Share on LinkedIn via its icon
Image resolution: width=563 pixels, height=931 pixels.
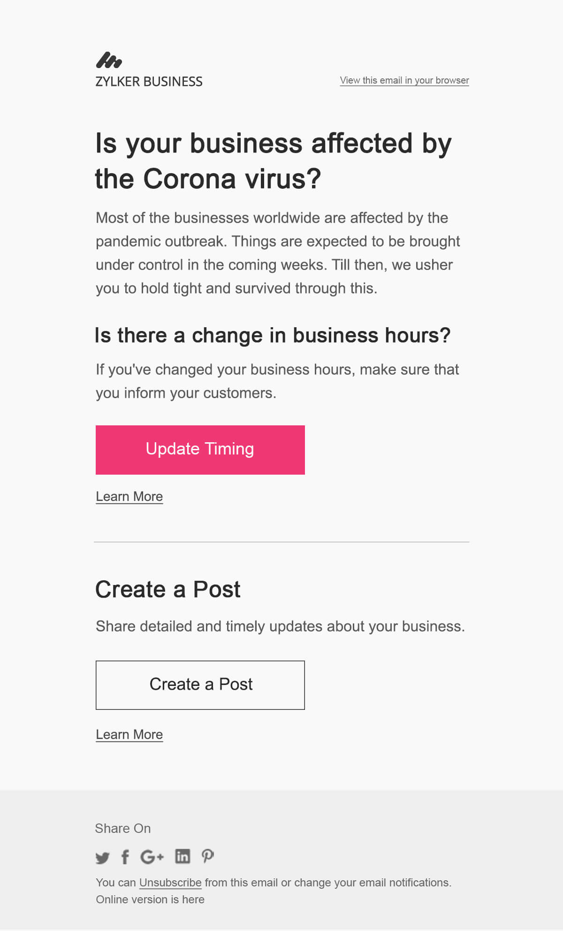(x=183, y=856)
